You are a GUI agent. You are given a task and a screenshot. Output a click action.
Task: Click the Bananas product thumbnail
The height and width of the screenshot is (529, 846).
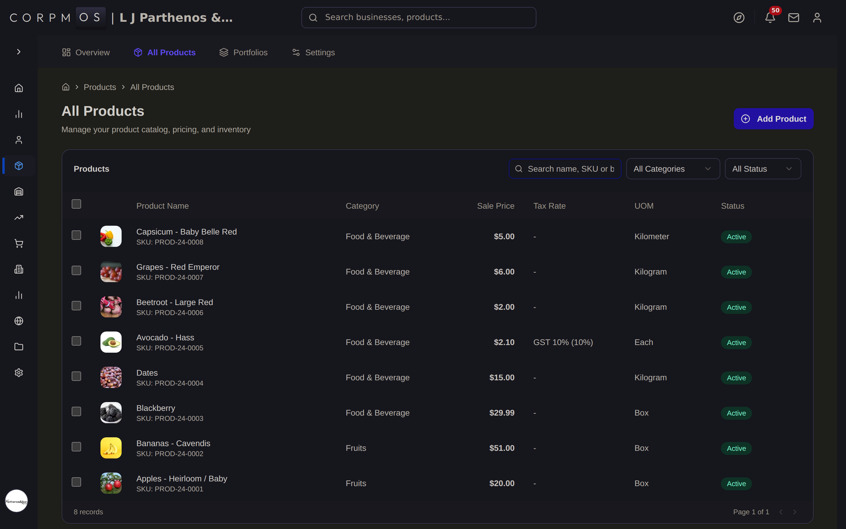click(111, 448)
